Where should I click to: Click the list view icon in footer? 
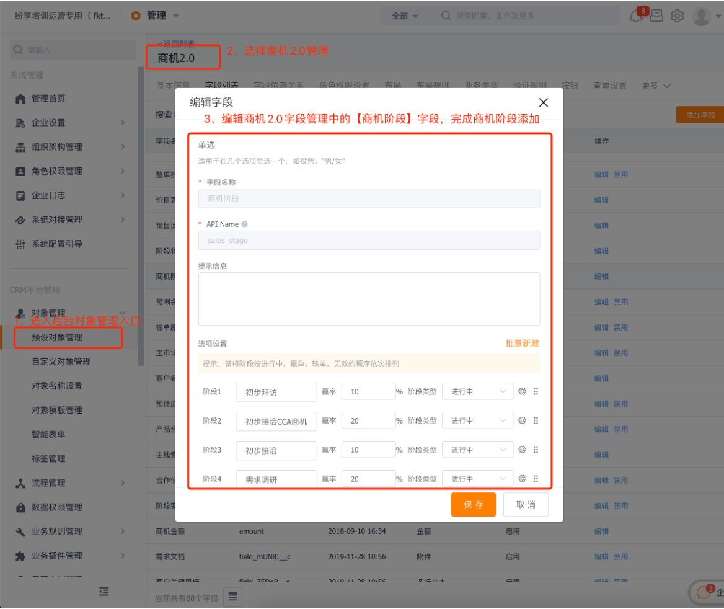pos(232,597)
